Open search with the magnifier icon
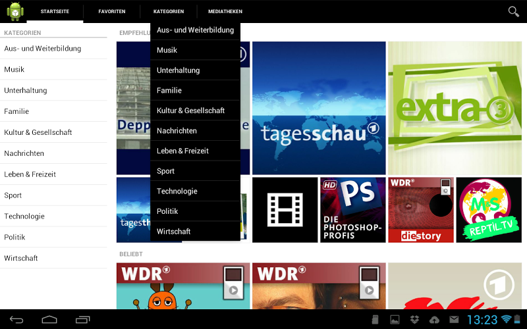Viewport: 527px width, 329px height. (x=513, y=11)
